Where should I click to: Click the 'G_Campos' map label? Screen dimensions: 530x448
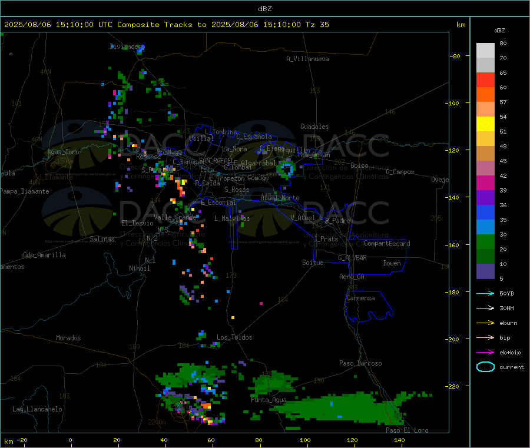400,172
